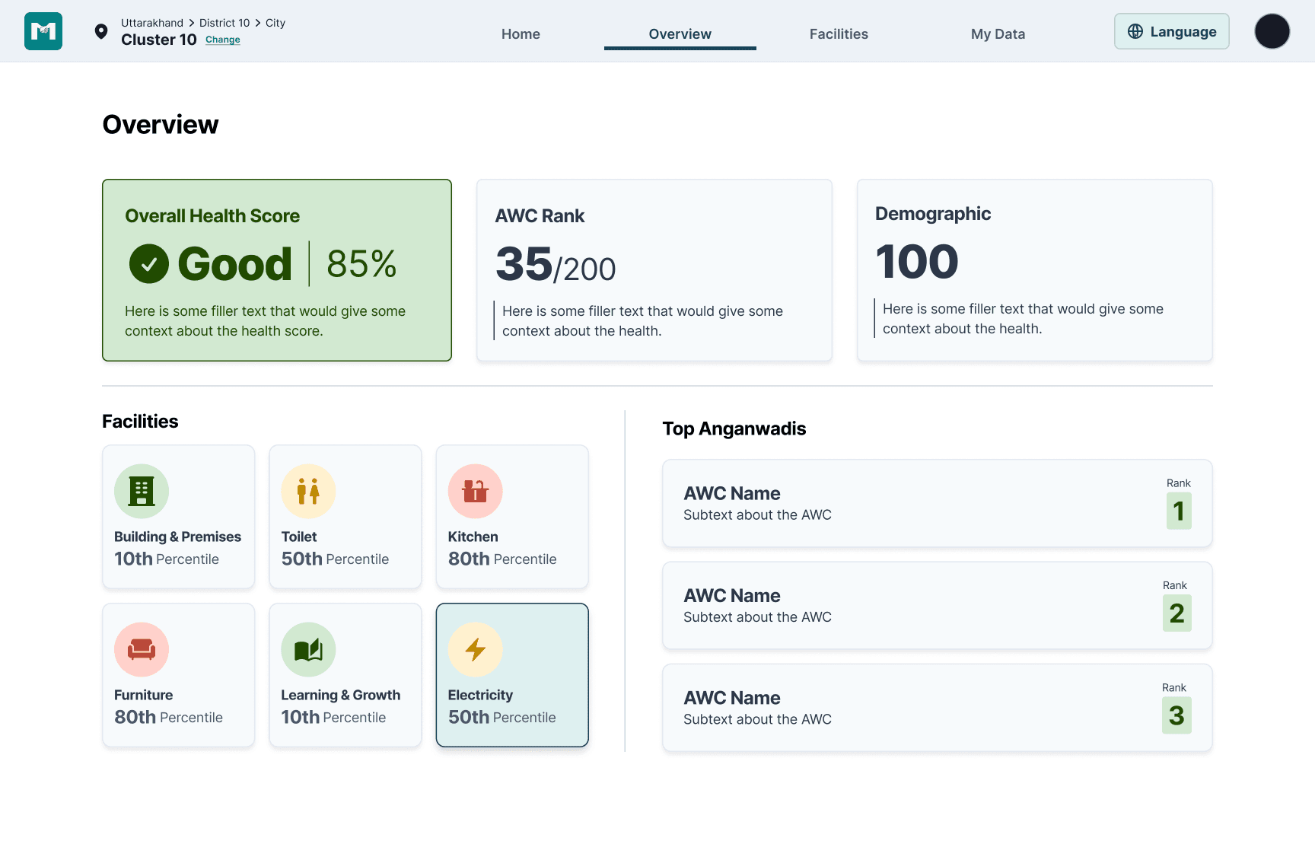Open the user profile avatar
1315x860 pixels.
coord(1272,31)
